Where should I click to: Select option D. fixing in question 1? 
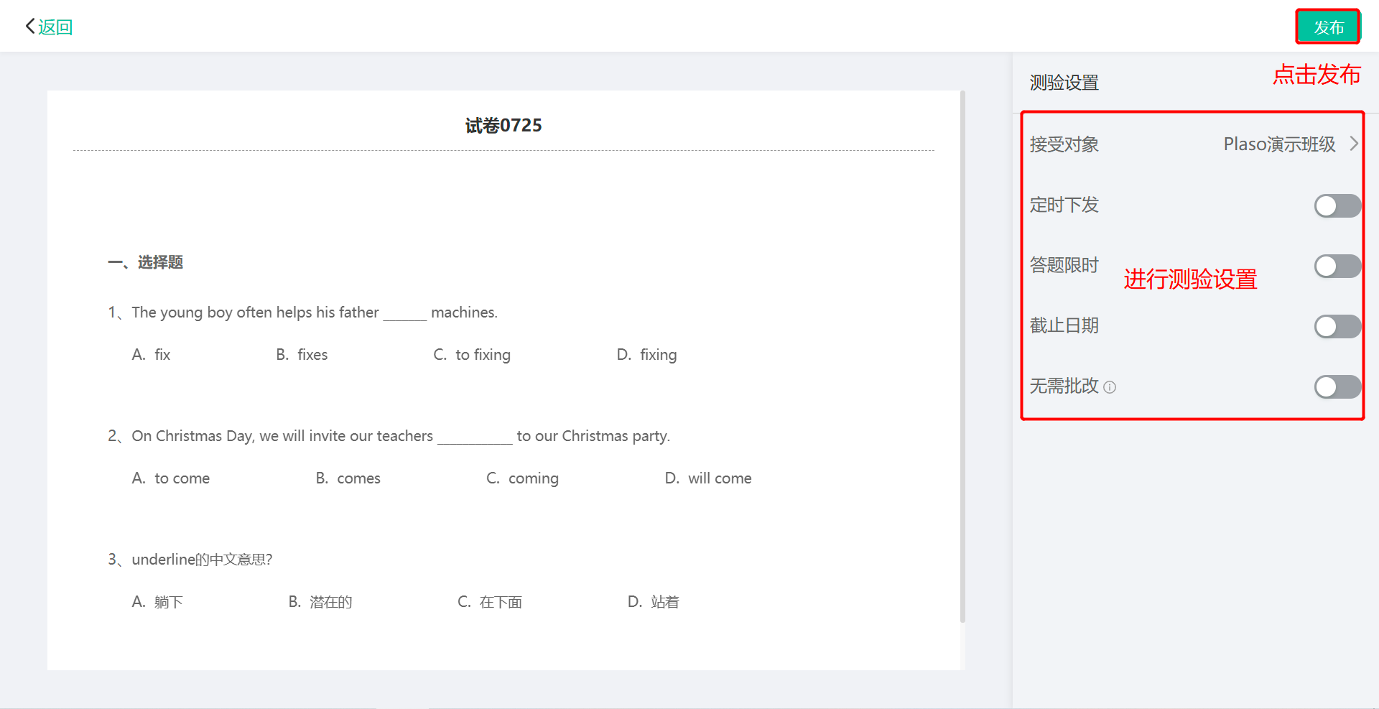tap(646, 355)
